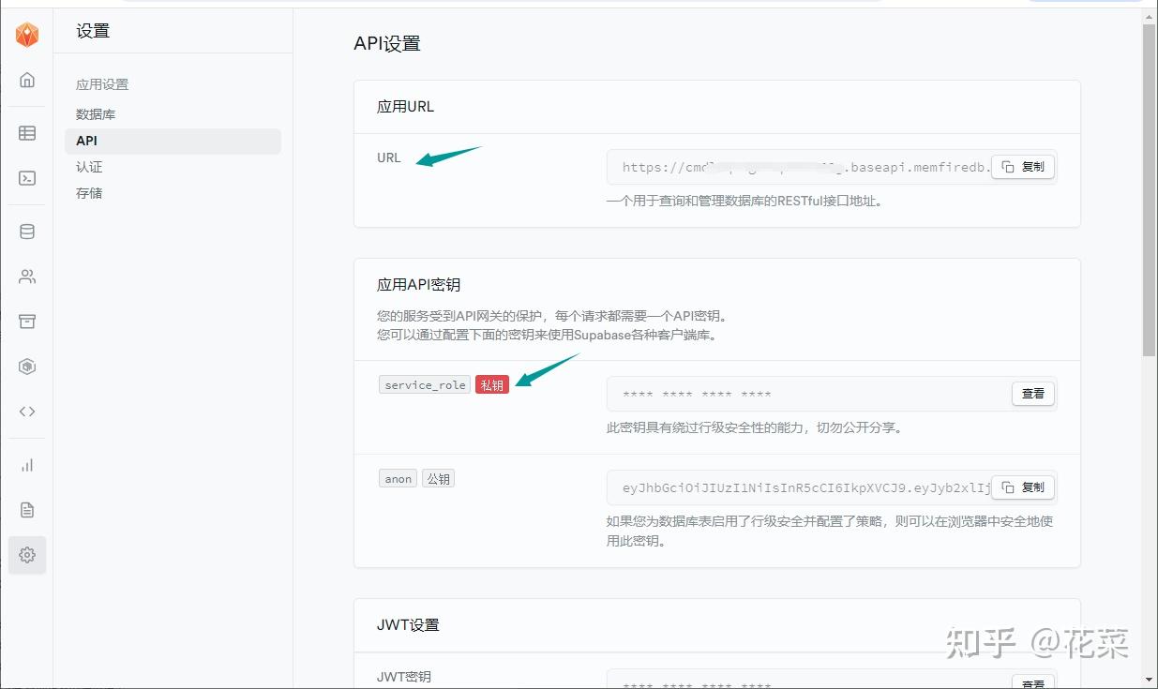Viewport: 1158px width, 689px height.
Task: Open the home dashboard icon in sidebar
Action: pos(26,80)
